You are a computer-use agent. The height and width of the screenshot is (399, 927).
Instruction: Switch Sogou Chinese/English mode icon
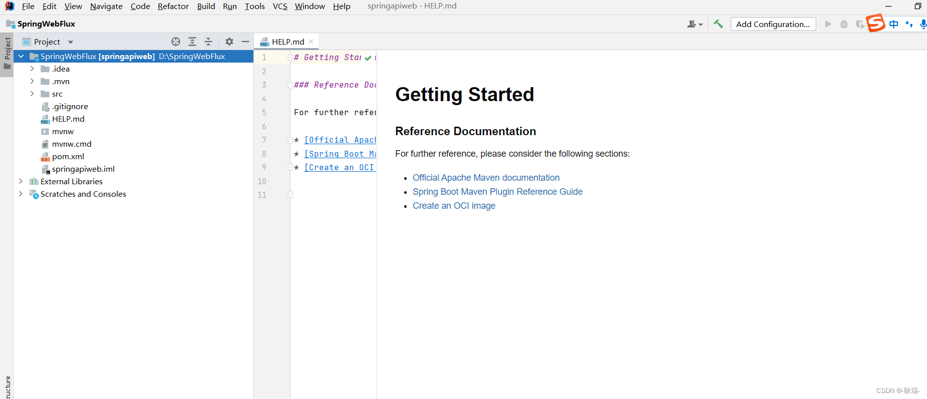[x=894, y=24]
